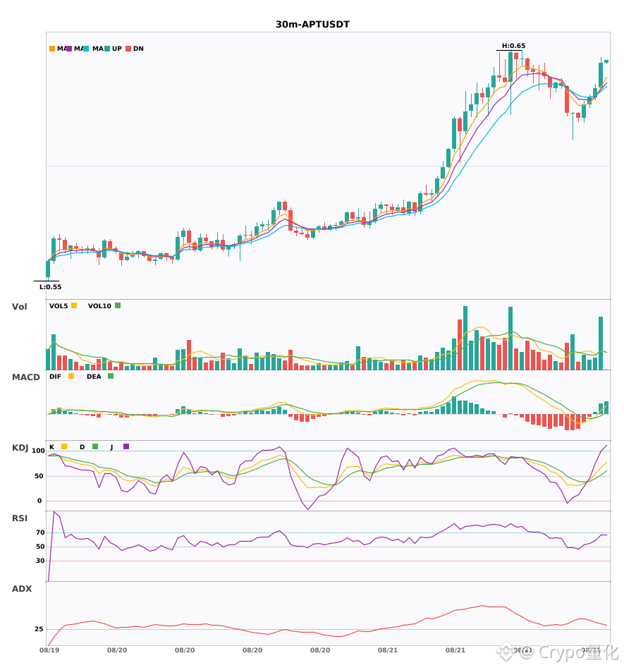Select the DN legend label
Screen dimensions: 624x670
coord(138,49)
